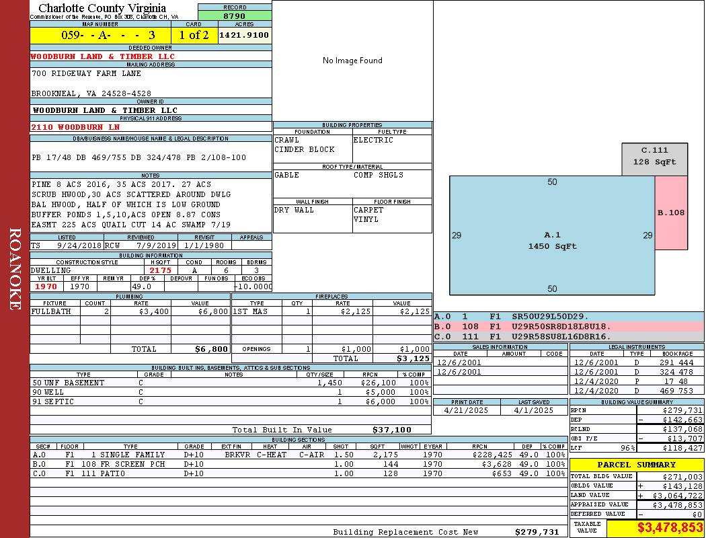The width and height of the screenshot is (706, 538).
Task: Select gray C.111 128 SqFt block
Action: tap(654, 157)
